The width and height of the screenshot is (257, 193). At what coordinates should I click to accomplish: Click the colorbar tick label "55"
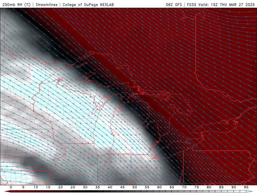coord(147,187)
